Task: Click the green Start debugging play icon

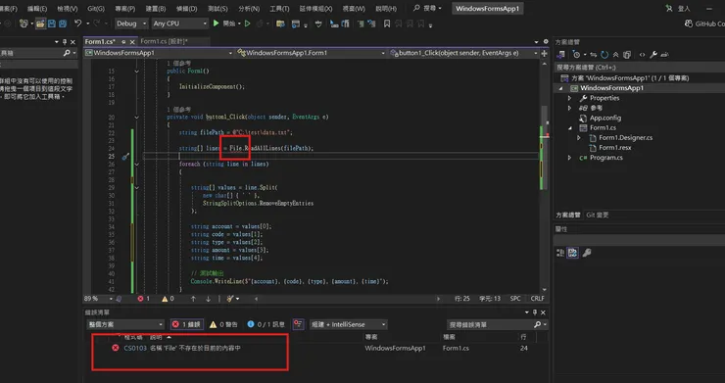Action: point(216,24)
